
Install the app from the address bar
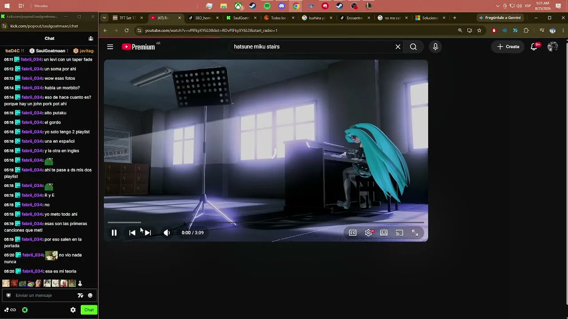click(469, 30)
